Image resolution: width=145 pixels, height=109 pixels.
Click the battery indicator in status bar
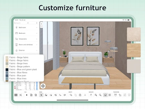click(129, 20)
